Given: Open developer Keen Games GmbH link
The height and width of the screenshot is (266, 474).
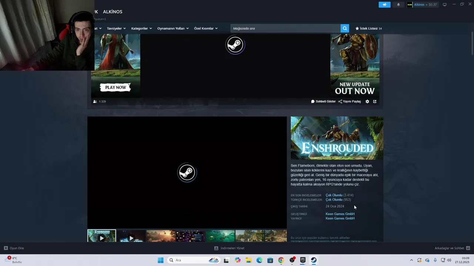Looking at the screenshot, I should pos(340,214).
